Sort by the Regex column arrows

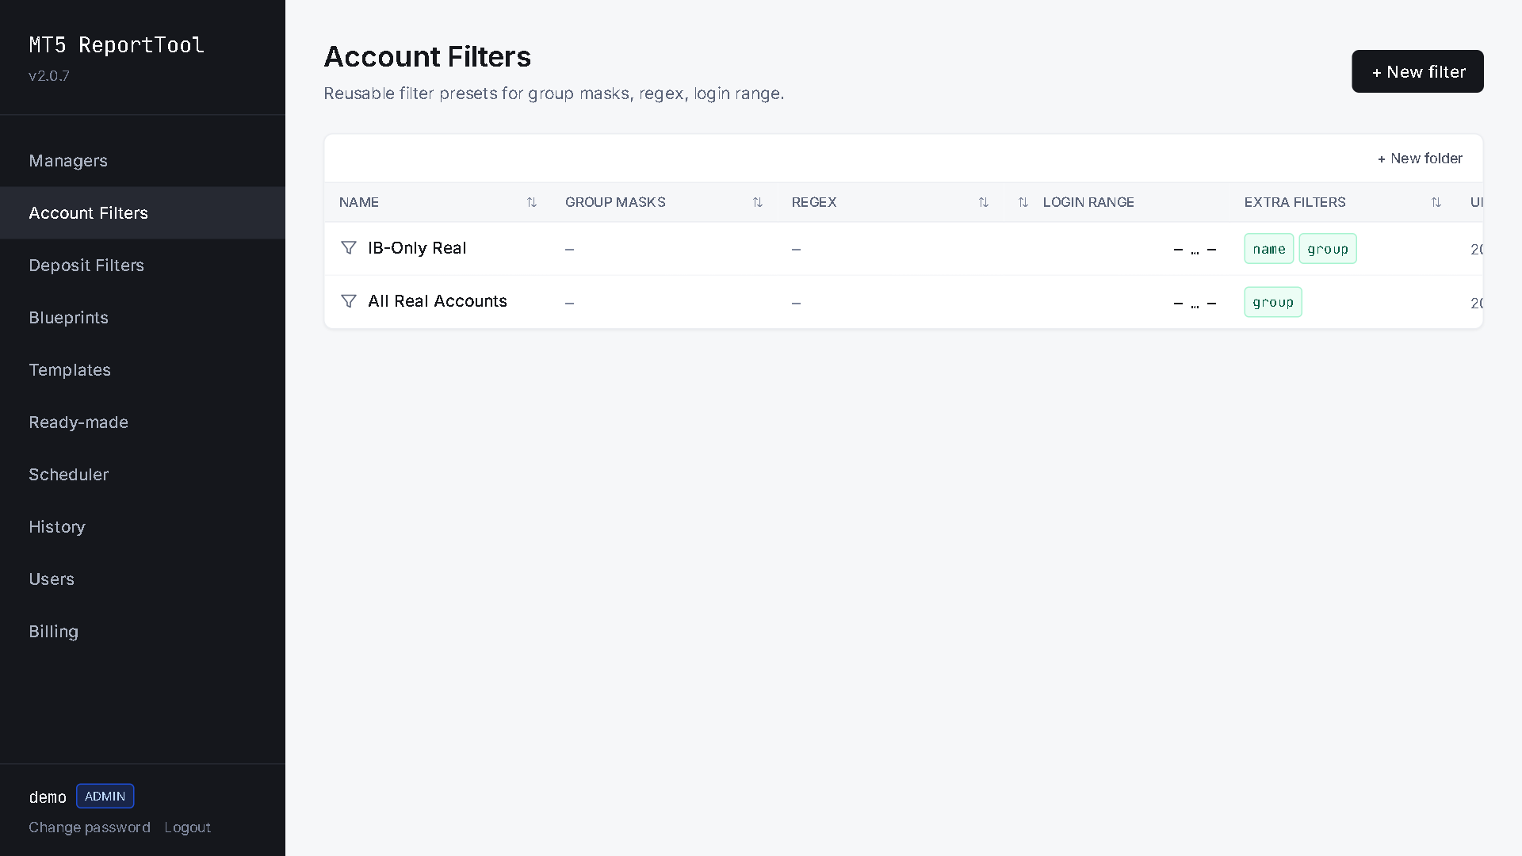pos(984,202)
